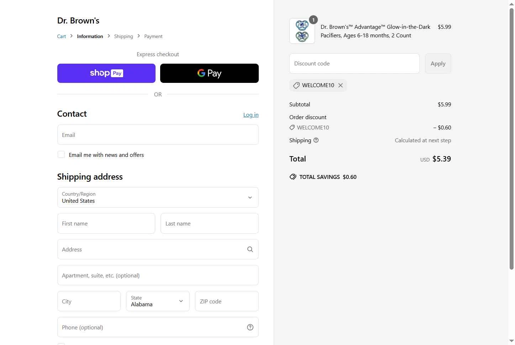Image resolution: width=515 pixels, height=345 pixels.
Task: Click the Dr. Brown's store title
Action: (x=78, y=21)
